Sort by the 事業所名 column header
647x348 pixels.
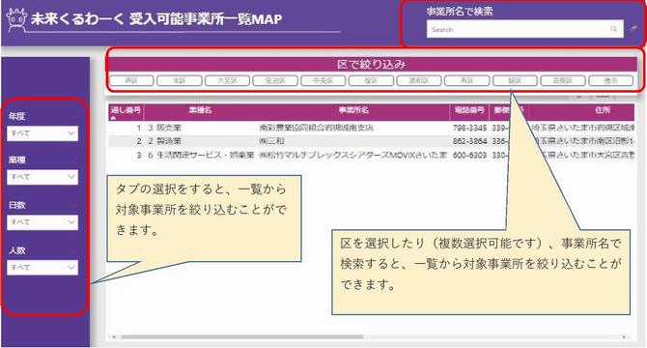click(353, 110)
